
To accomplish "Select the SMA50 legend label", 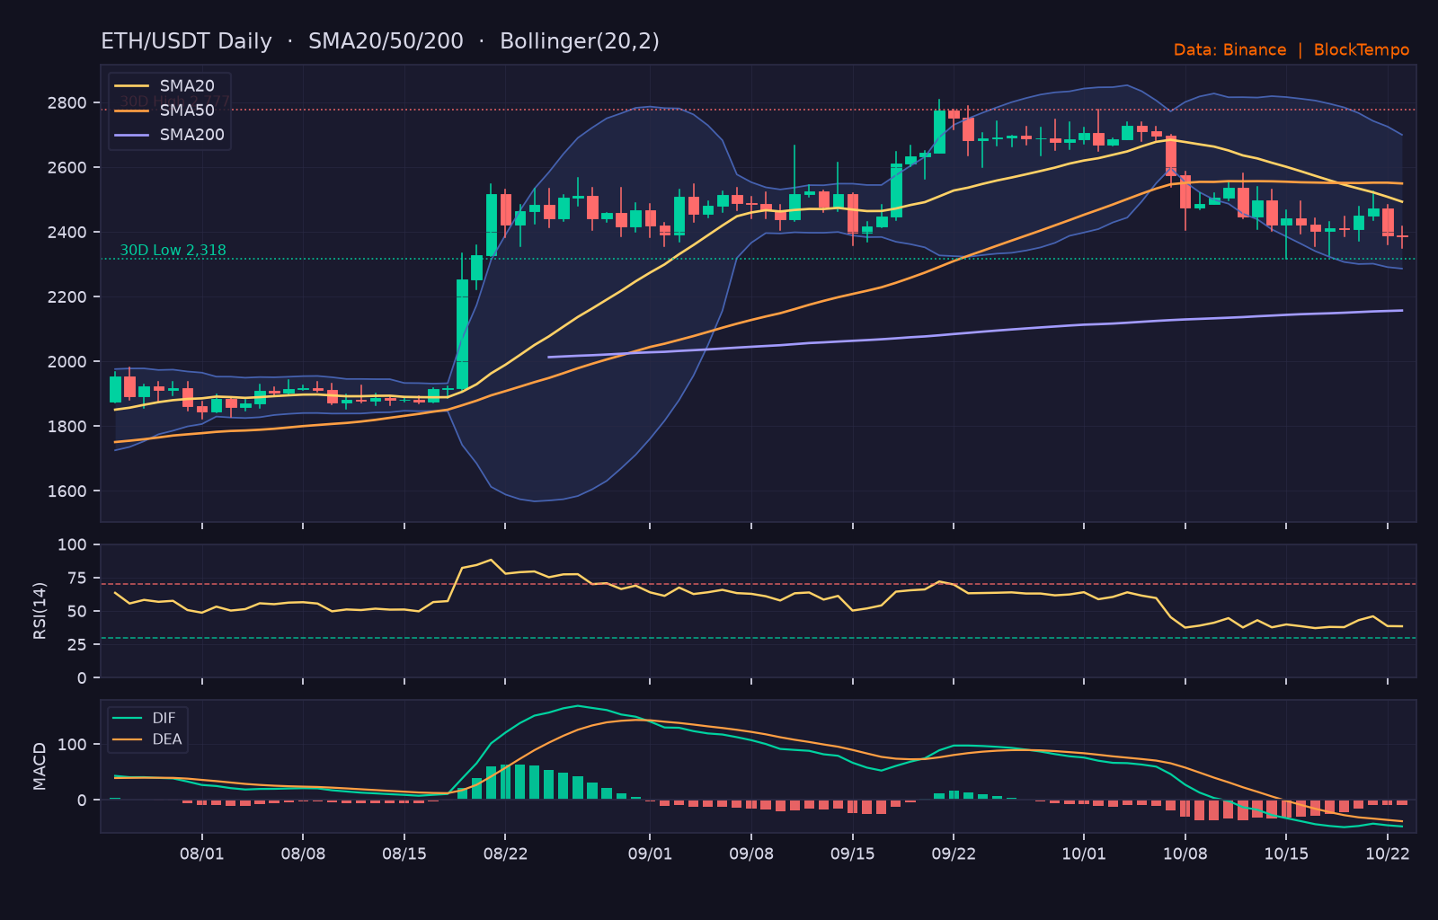I will [x=187, y=111].
